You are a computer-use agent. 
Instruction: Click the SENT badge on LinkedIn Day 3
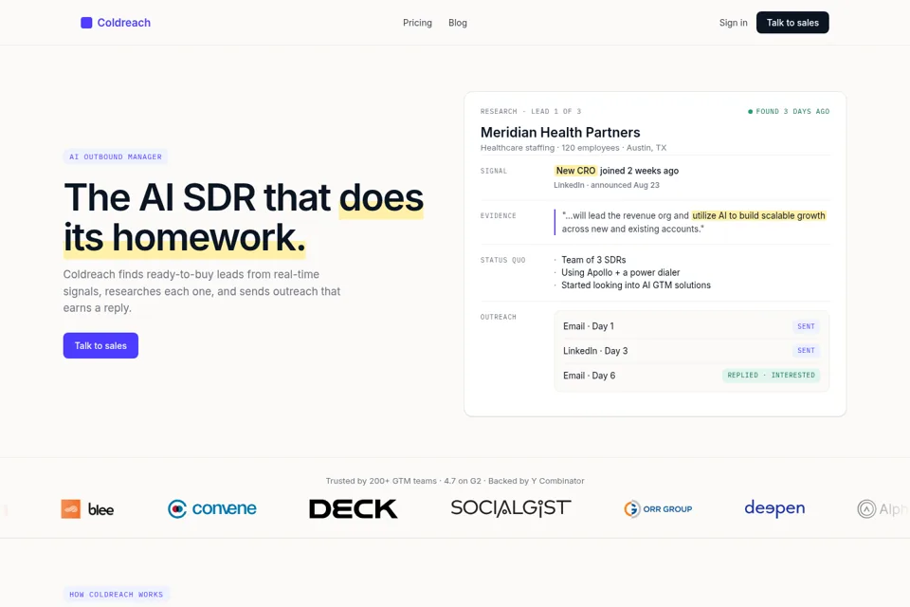pos(806,351)
